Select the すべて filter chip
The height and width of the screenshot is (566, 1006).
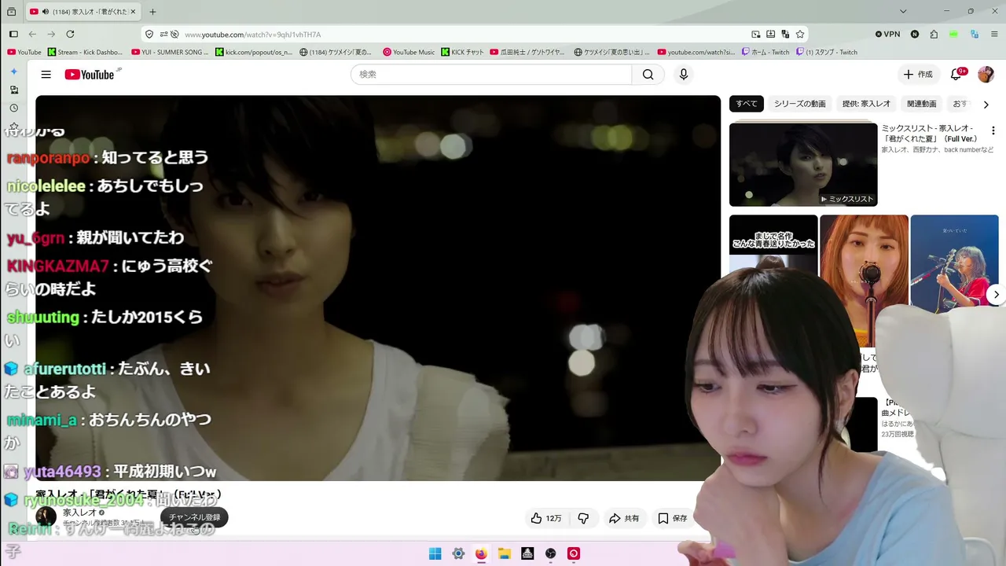(x=747, y=104)
